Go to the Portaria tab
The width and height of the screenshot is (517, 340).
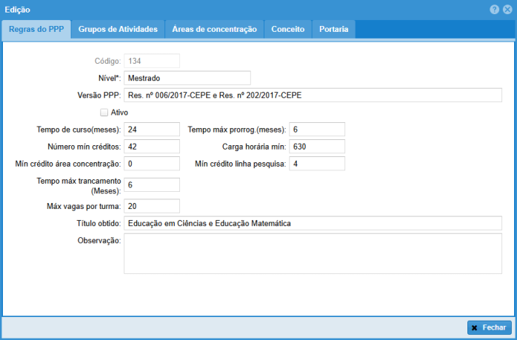[x=333, y=30]
